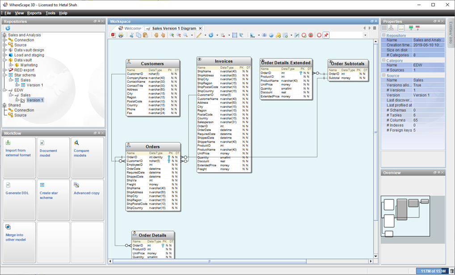Expand the RED export tree node

click(x=5, y=70)
